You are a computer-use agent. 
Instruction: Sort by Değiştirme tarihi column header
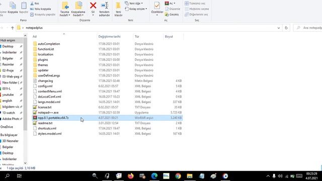pyautogui.click(x=110, y=37)
